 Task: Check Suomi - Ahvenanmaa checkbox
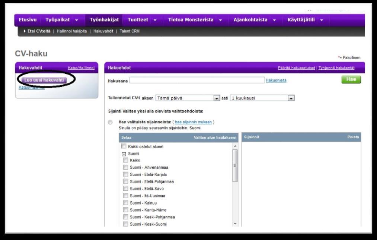coord(125,167)
